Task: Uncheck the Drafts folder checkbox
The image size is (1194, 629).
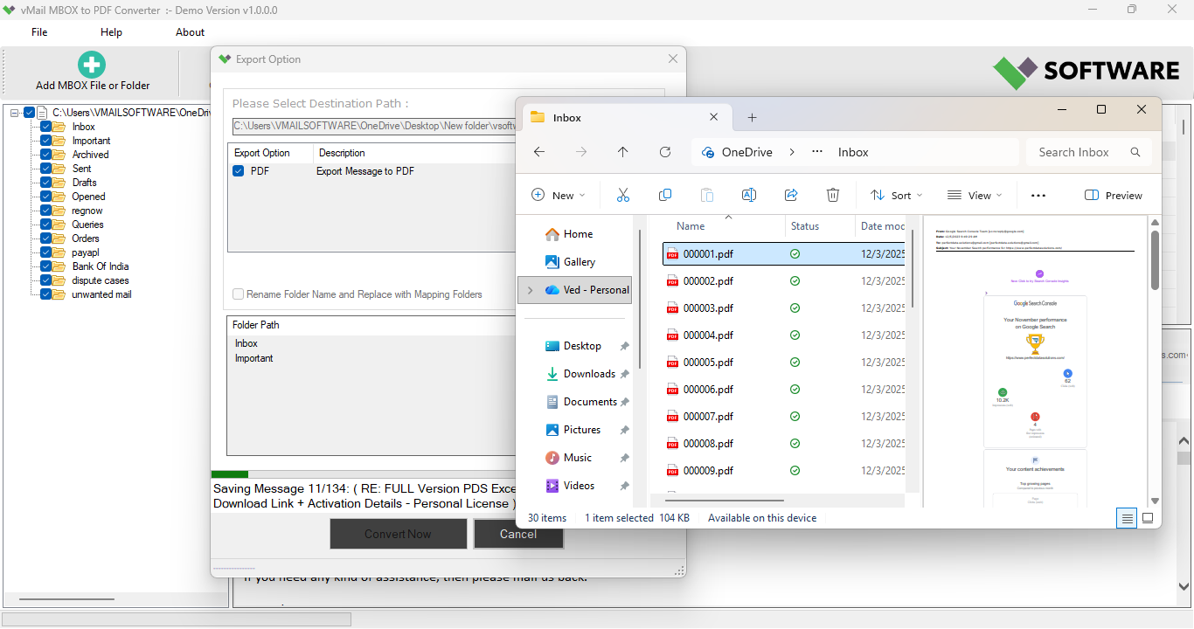Action: [46, 182]
